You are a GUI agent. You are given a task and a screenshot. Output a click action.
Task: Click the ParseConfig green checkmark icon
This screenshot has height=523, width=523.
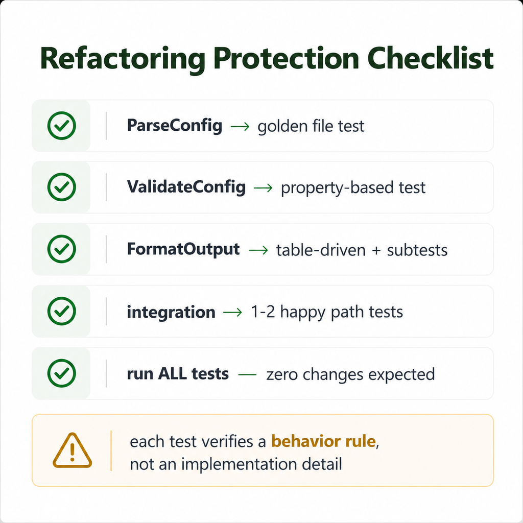(62, 126)
